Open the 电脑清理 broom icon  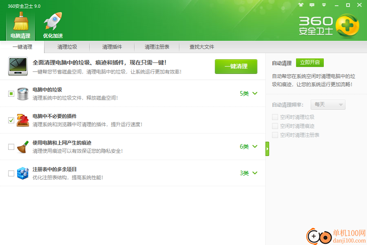click(21, 25)
